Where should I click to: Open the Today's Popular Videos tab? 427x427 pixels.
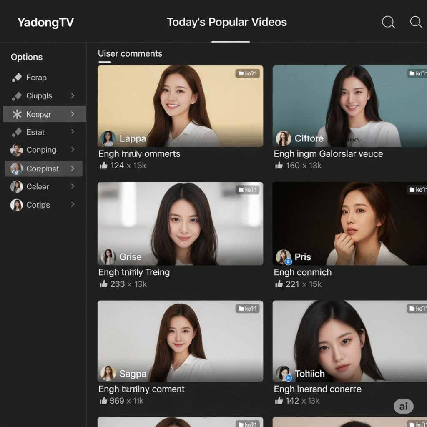click(x=227, y=23)
